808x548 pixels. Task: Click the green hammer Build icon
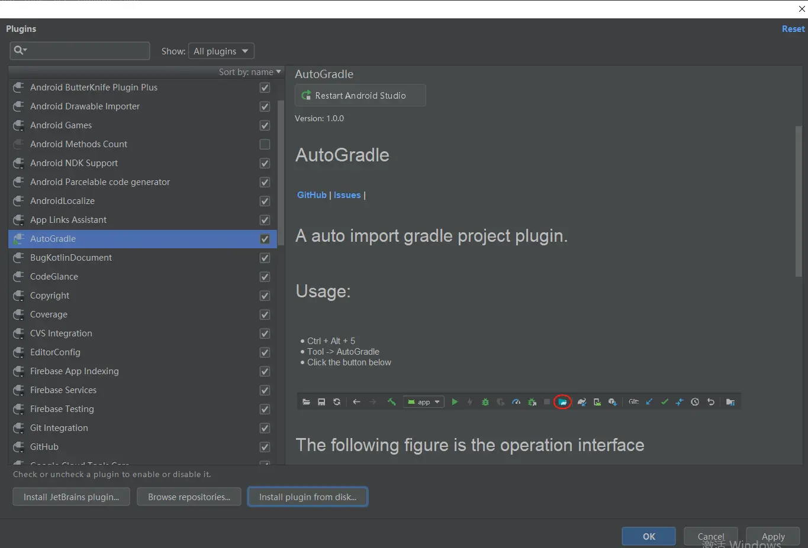391,402
